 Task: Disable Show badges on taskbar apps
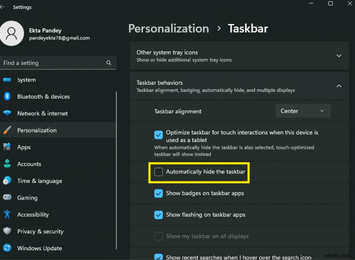pos(158,193)
